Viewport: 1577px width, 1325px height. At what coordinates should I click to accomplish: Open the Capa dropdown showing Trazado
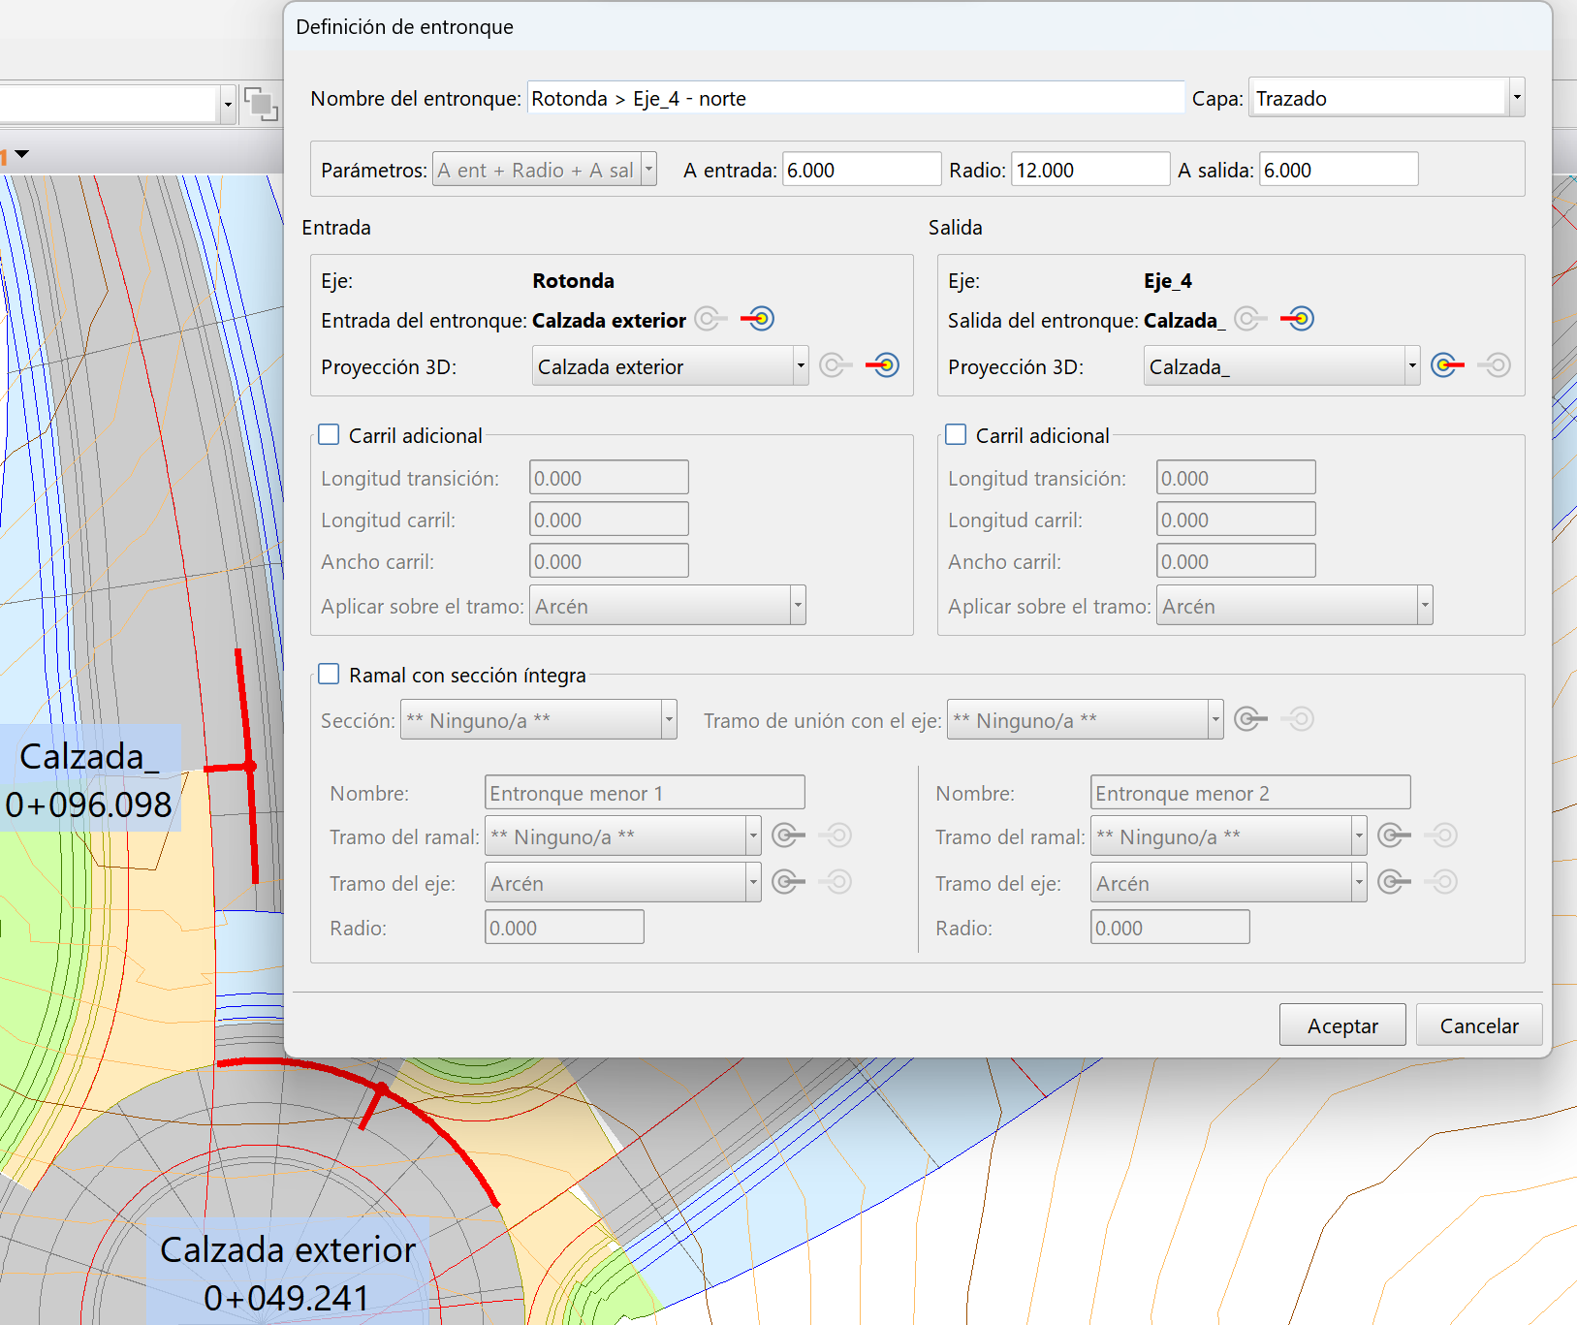tap(1516, 98)
